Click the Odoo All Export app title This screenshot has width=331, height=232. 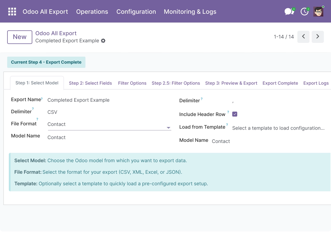click(45, 12)
